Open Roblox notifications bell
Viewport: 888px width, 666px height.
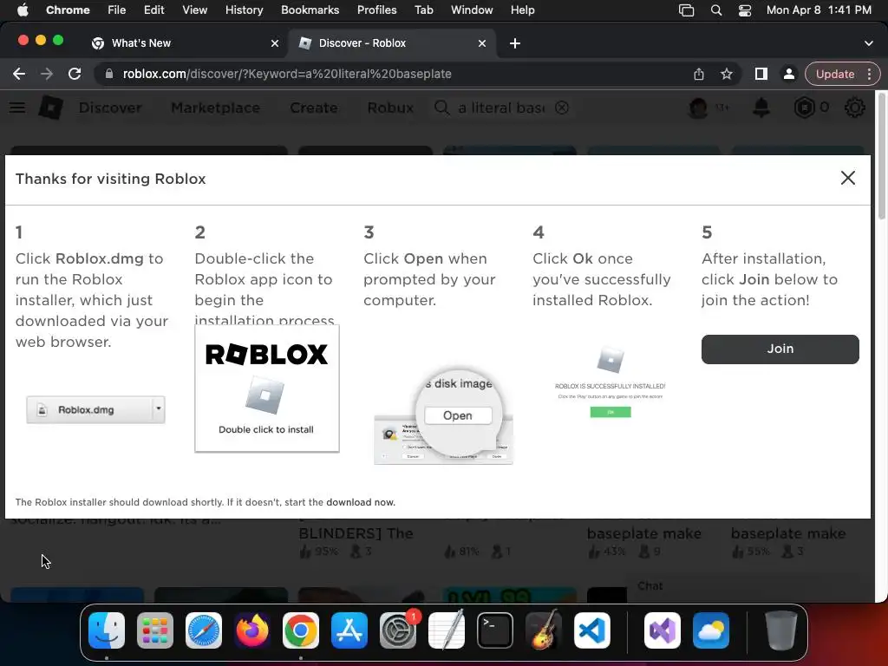tap(761, 107)
